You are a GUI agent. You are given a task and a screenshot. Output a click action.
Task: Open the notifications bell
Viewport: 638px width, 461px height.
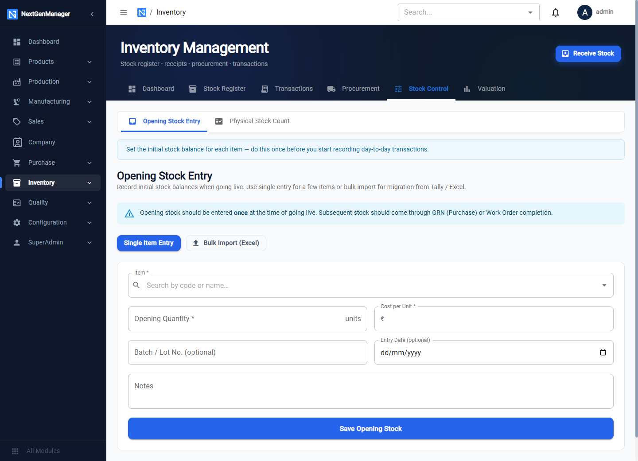[x=556, y=12]
